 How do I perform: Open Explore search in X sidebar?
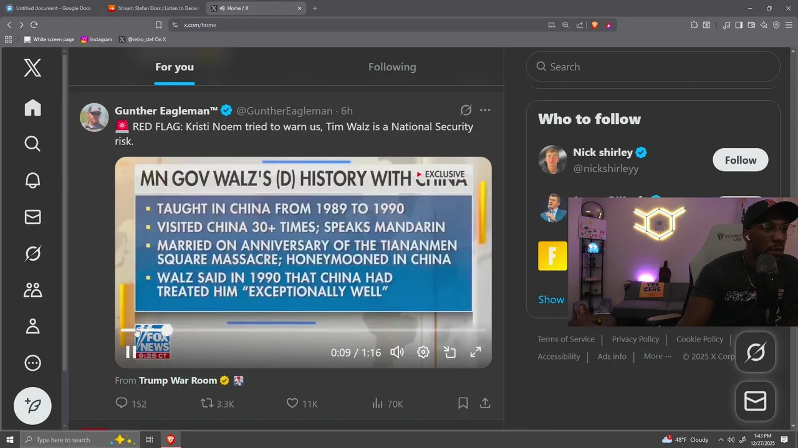(32, 144)
